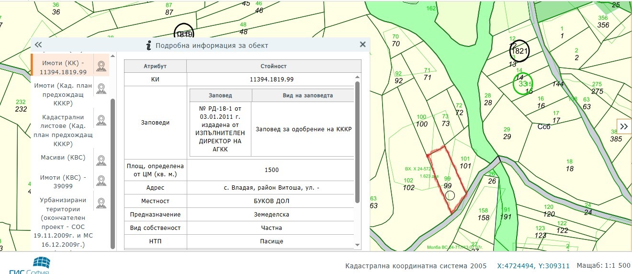Select Масиви (КВС) list entry

pos(64,157)
